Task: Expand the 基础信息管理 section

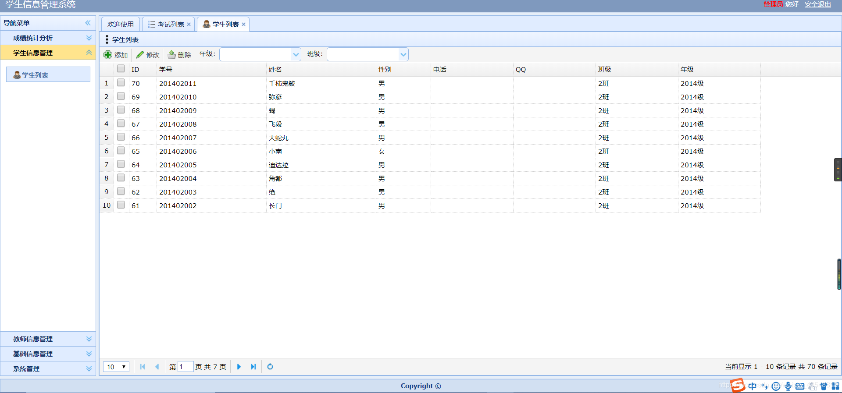Action: point(48,354)
